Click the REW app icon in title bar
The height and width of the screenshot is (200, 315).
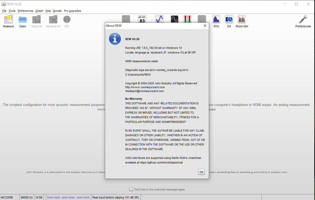click(4, 4)
